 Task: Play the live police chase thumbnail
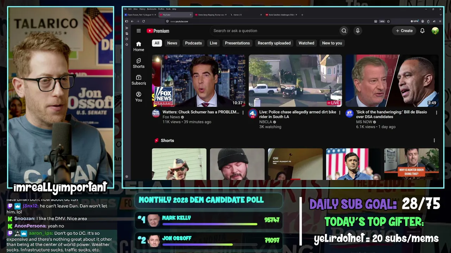[x=295, y=80]
